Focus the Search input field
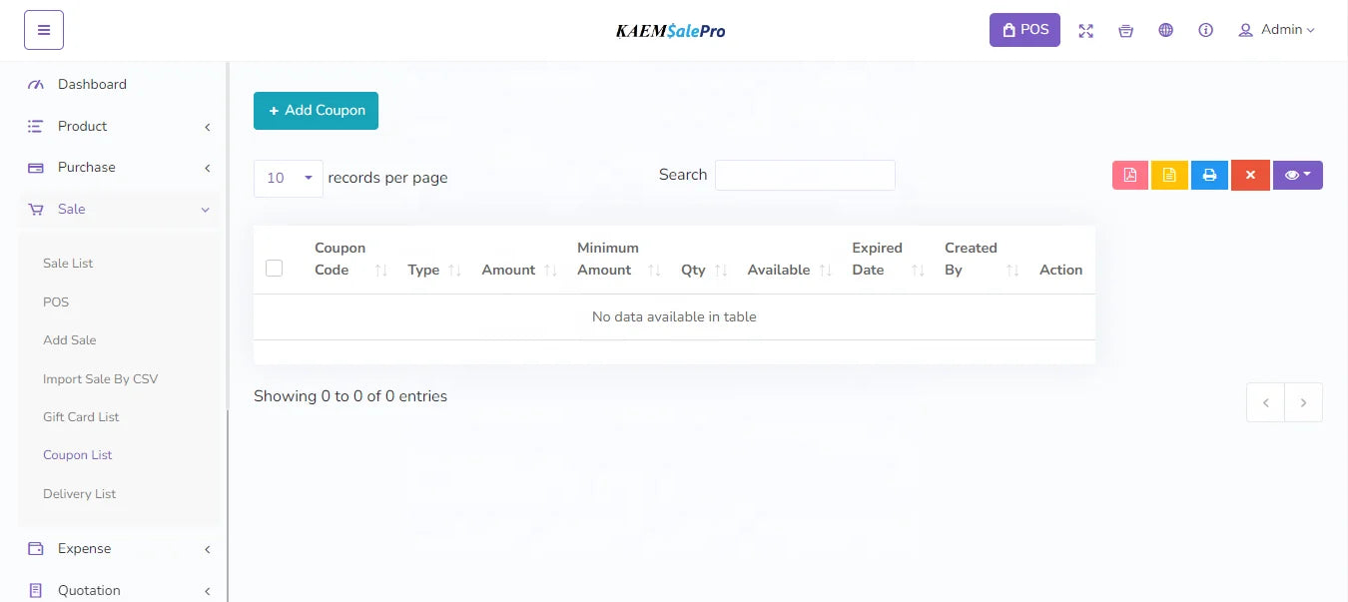Viewport: 1348px width, 602px height. coord(805,175)
